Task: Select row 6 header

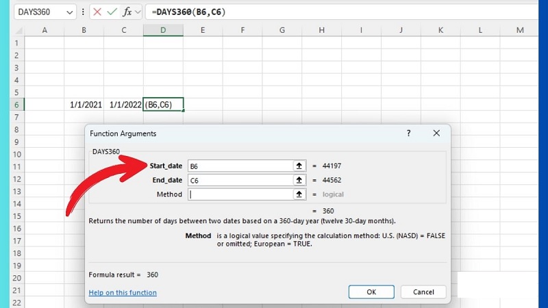Action: click(x=16, y=105)
